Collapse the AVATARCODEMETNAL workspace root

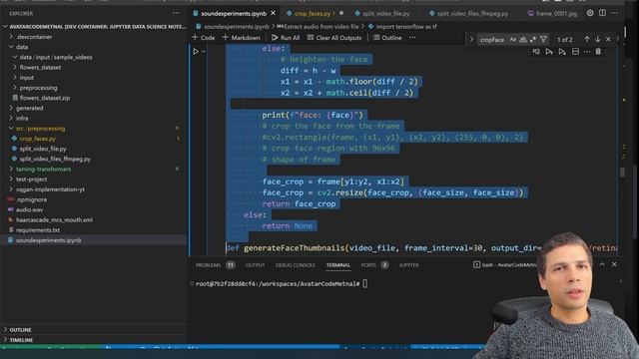tap(94, 27)
